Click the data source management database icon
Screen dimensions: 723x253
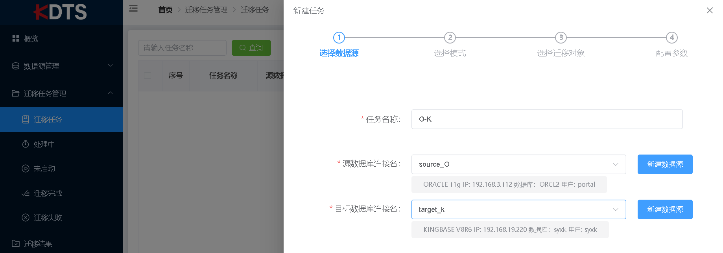click(16, 66)
